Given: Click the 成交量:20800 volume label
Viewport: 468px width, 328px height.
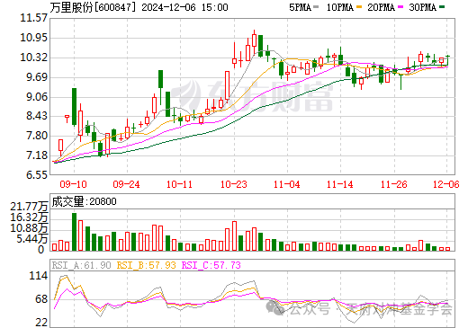Looking at the screenshot, I should pos(84,201).
